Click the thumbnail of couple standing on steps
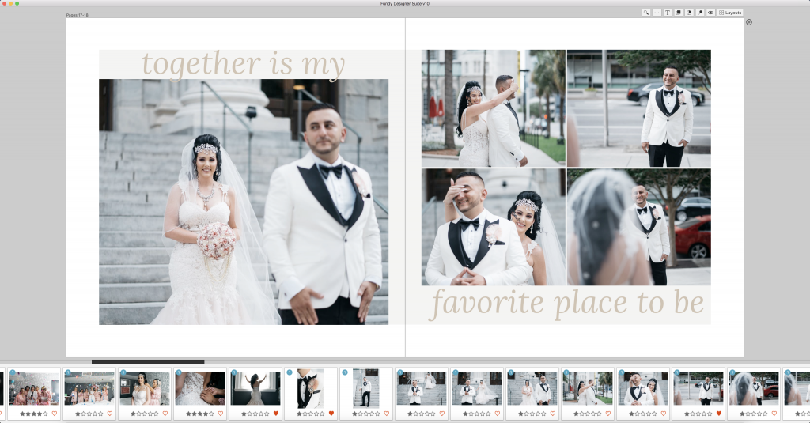Image resolution: width=810 pixels, height=423 pixels. pyautogui.click(x=532, y=388)
